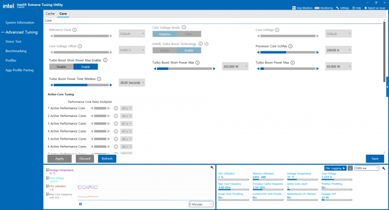Open the 1000 ms polling interval dropdown
The height and width of the screenshot is (210, 389).
click(x=367, y=168)
